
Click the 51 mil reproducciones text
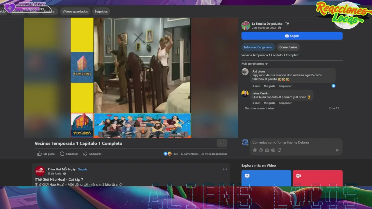click(x=214, y=154)
